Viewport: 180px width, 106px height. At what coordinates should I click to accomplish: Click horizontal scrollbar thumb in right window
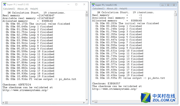96,102
